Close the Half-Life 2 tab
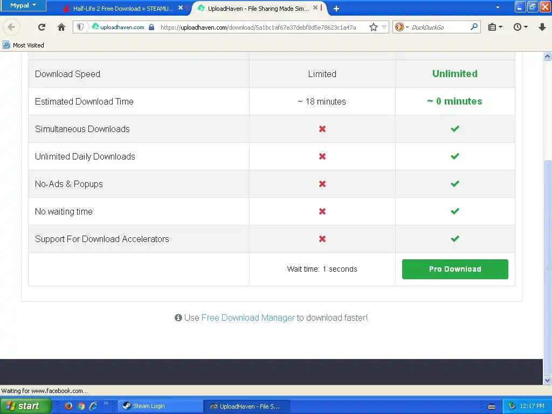 tap(180, 8)
